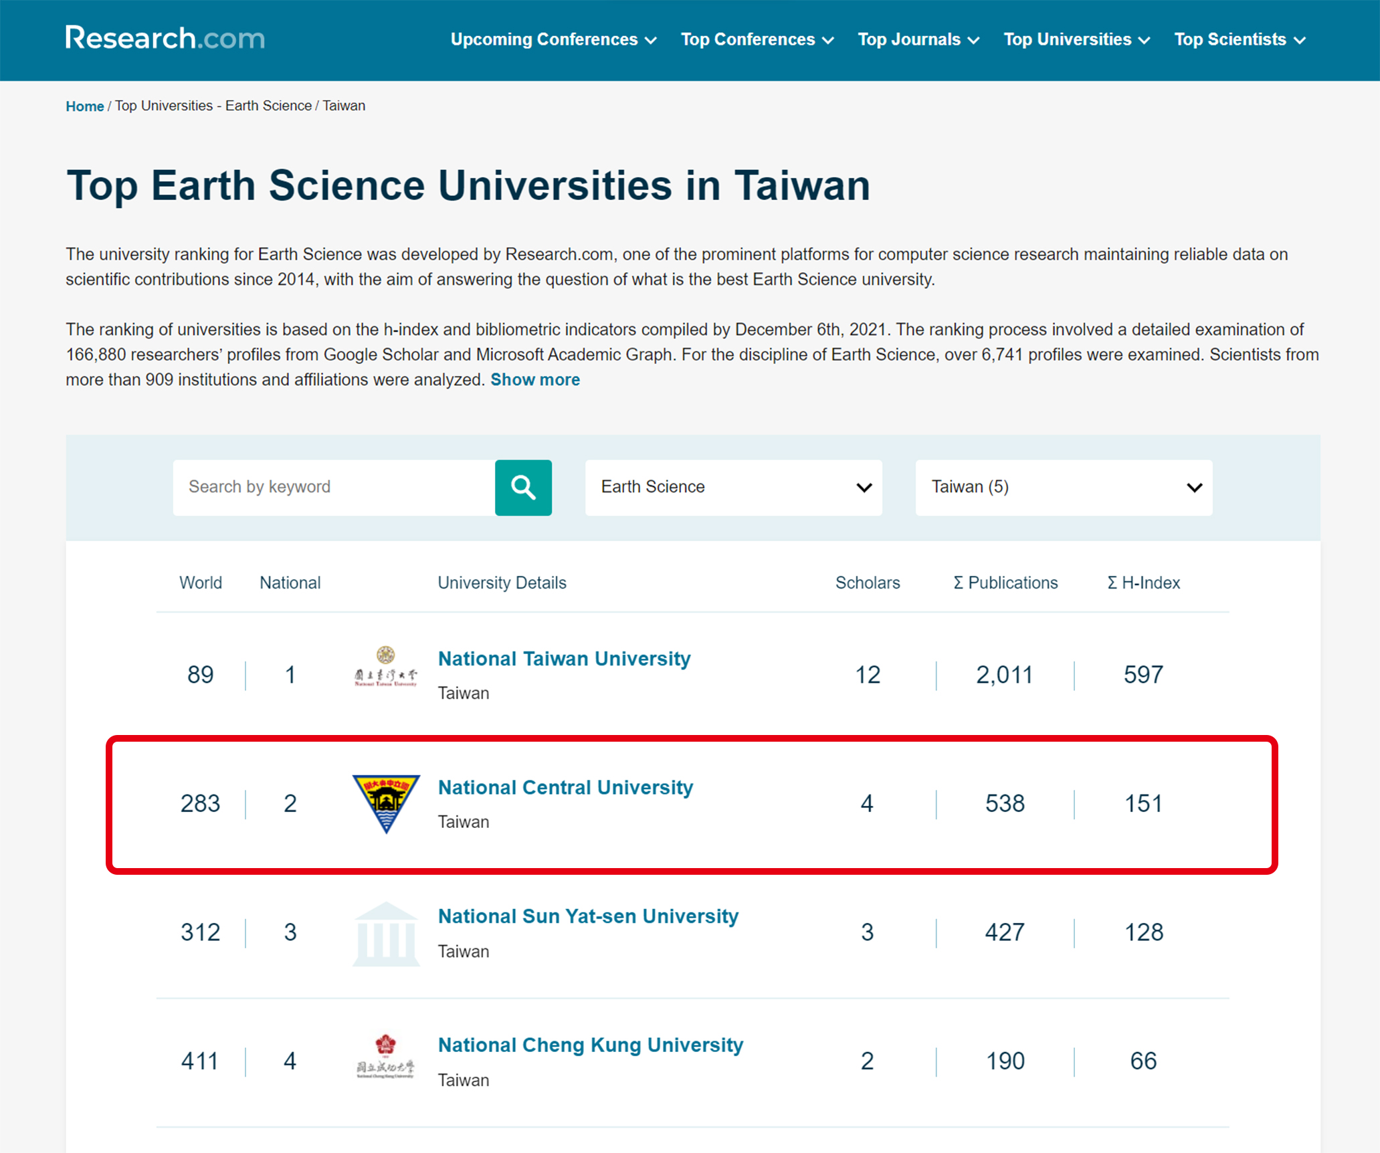The image size is (1380, 1153).
Task: Click world rank 283 cell
Action: coord(201,803)
